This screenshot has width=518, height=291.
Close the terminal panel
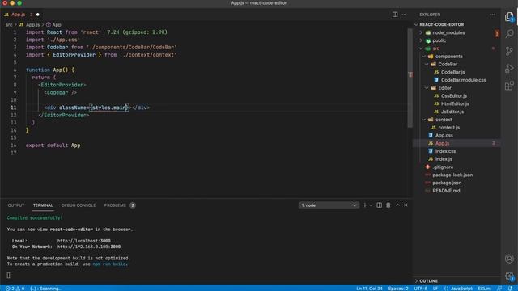pyautogui.click(x=405, y=205)
